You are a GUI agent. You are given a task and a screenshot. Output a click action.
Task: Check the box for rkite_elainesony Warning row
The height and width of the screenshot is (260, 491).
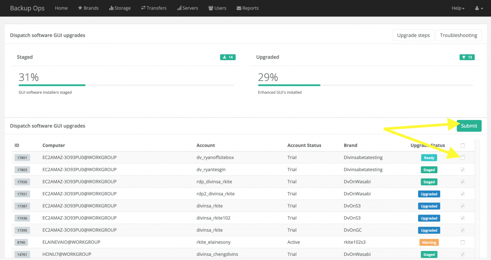click(x=463, y=242)
